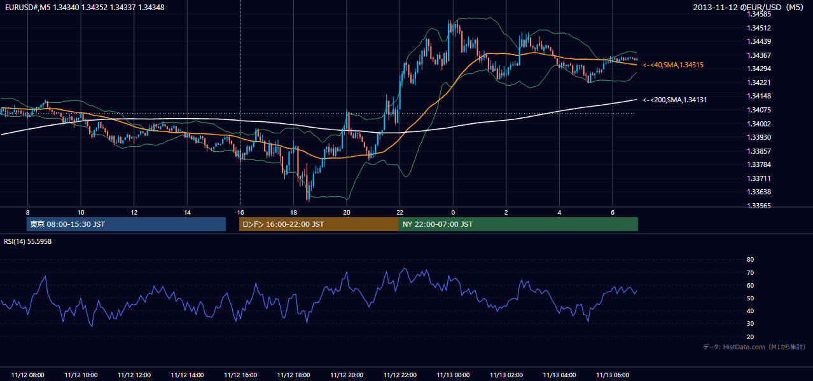This screenshot has height=381, width=813.
Task: Click price axis label 1.33565
Action: pos(759,206)
